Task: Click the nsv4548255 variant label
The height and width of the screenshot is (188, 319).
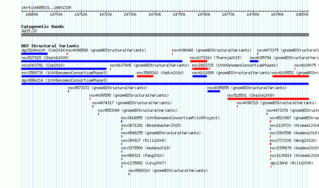Action: point(161,133)
